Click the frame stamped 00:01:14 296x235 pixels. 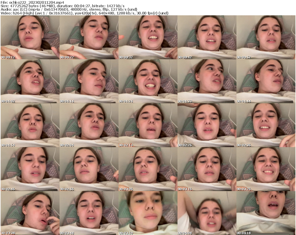pyautogui.click(x=89, y=81)
